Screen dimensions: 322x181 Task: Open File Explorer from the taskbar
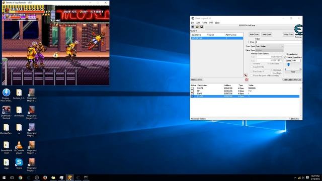(53, 177)
